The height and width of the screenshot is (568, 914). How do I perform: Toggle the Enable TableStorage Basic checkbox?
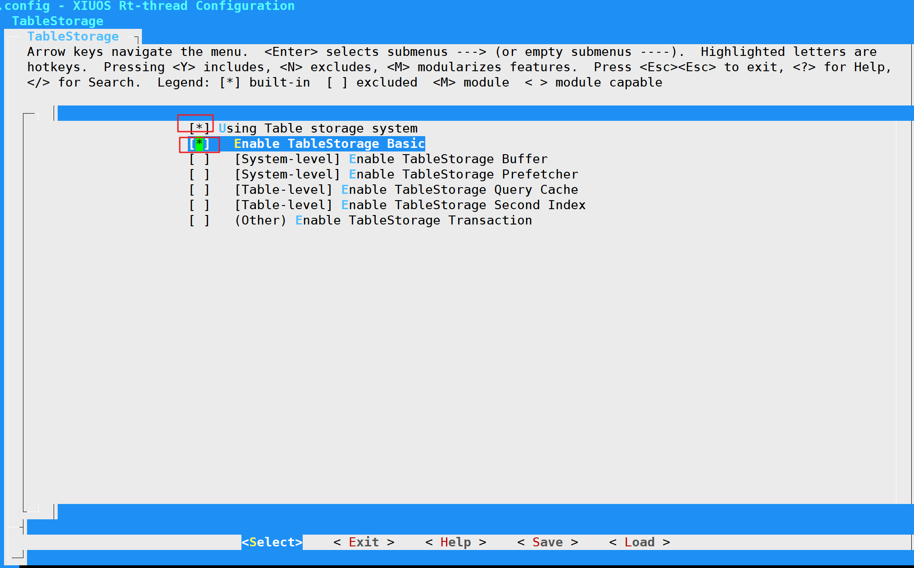pyautogui.click(x=200, y=144)
